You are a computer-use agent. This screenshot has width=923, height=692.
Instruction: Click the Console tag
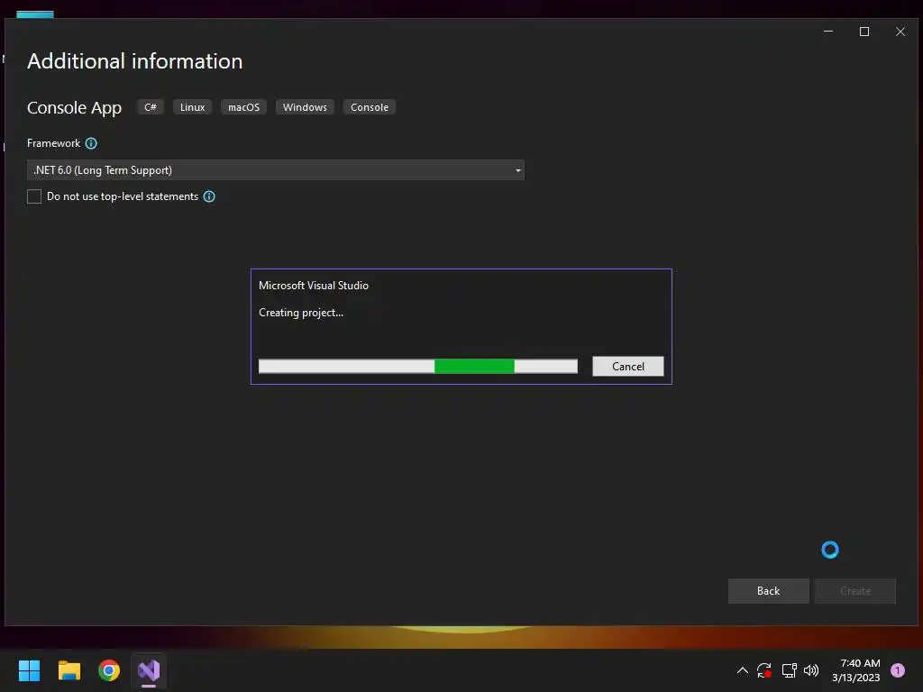point(369,107)
